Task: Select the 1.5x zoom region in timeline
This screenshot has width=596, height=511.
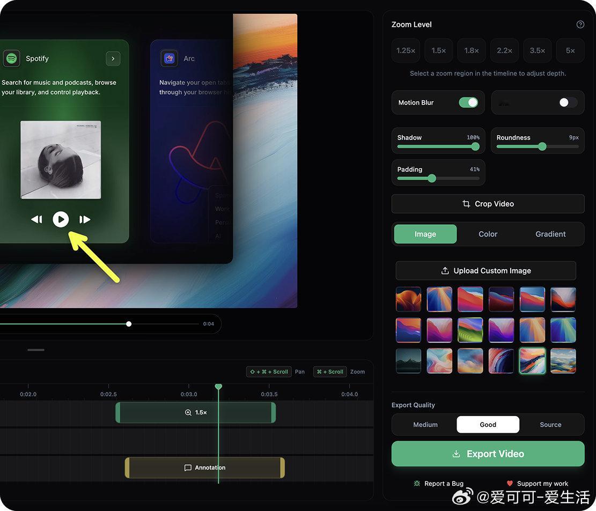Action: [196, 413]
